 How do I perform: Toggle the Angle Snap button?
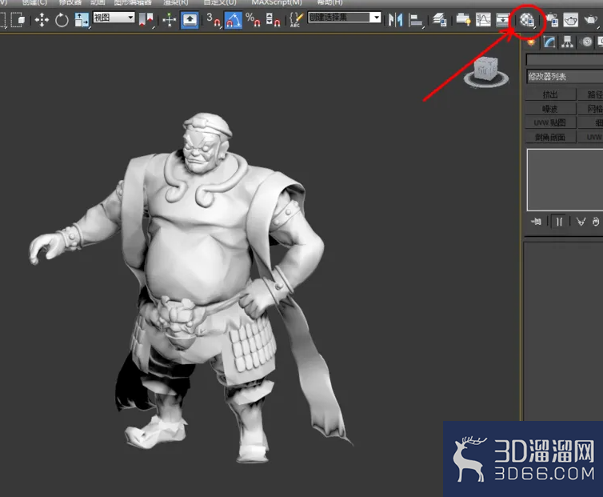[234, 20]
